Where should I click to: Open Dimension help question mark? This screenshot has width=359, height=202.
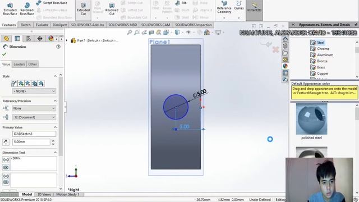coord(58,47)
